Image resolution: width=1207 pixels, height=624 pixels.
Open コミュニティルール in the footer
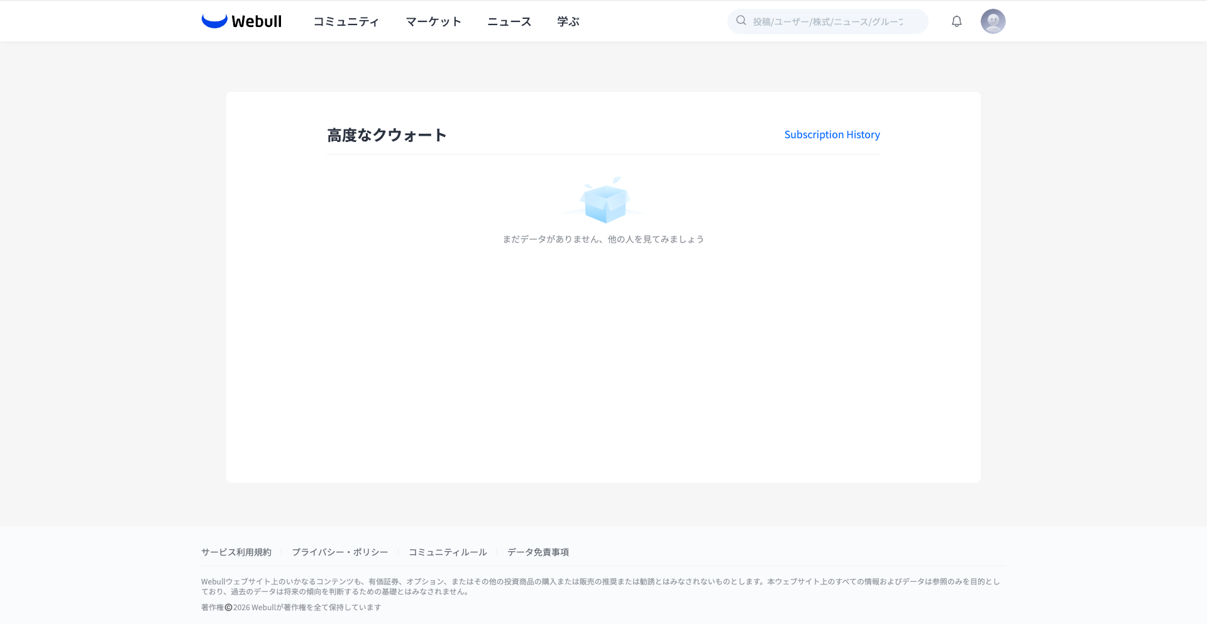click(x=446, y=552)
